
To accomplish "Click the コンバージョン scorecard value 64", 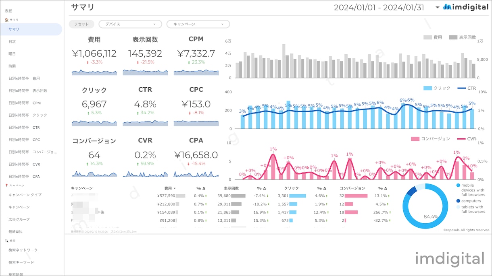I will 94,155.
